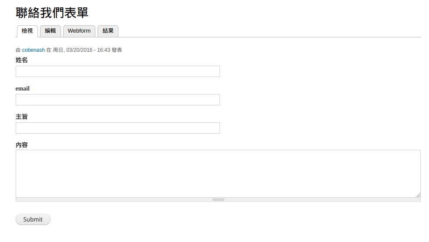Switch to the 檢視 tab

27,31
